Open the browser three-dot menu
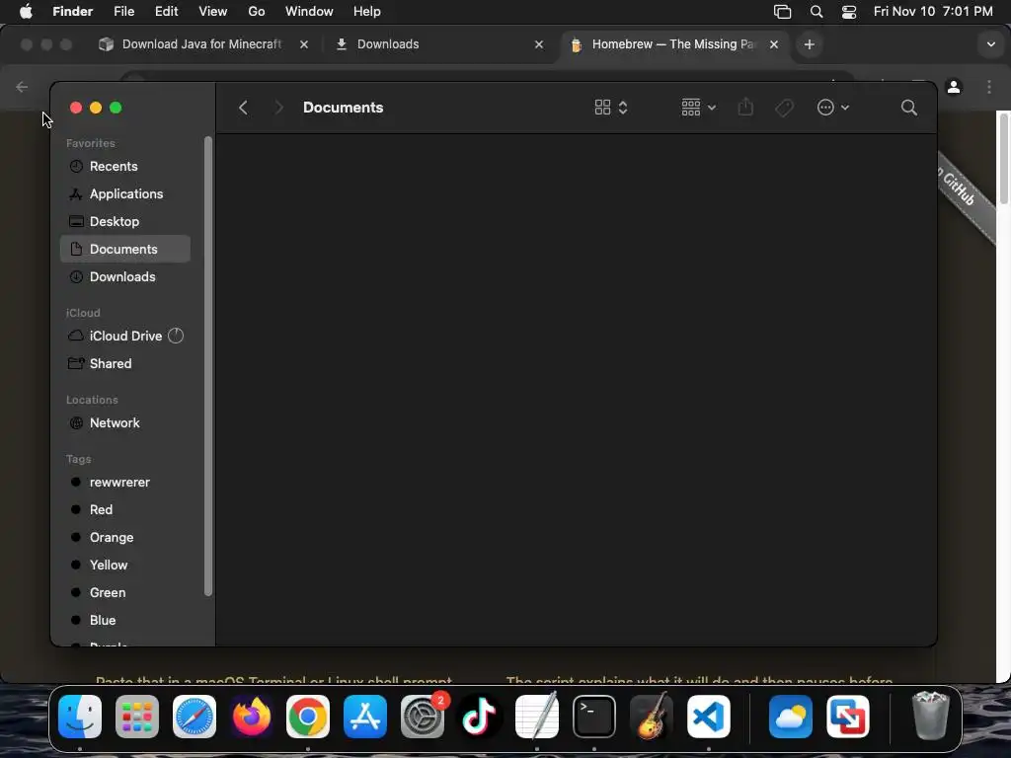Viewport: 1011px width, 758px height. click(x=989, y=87)
